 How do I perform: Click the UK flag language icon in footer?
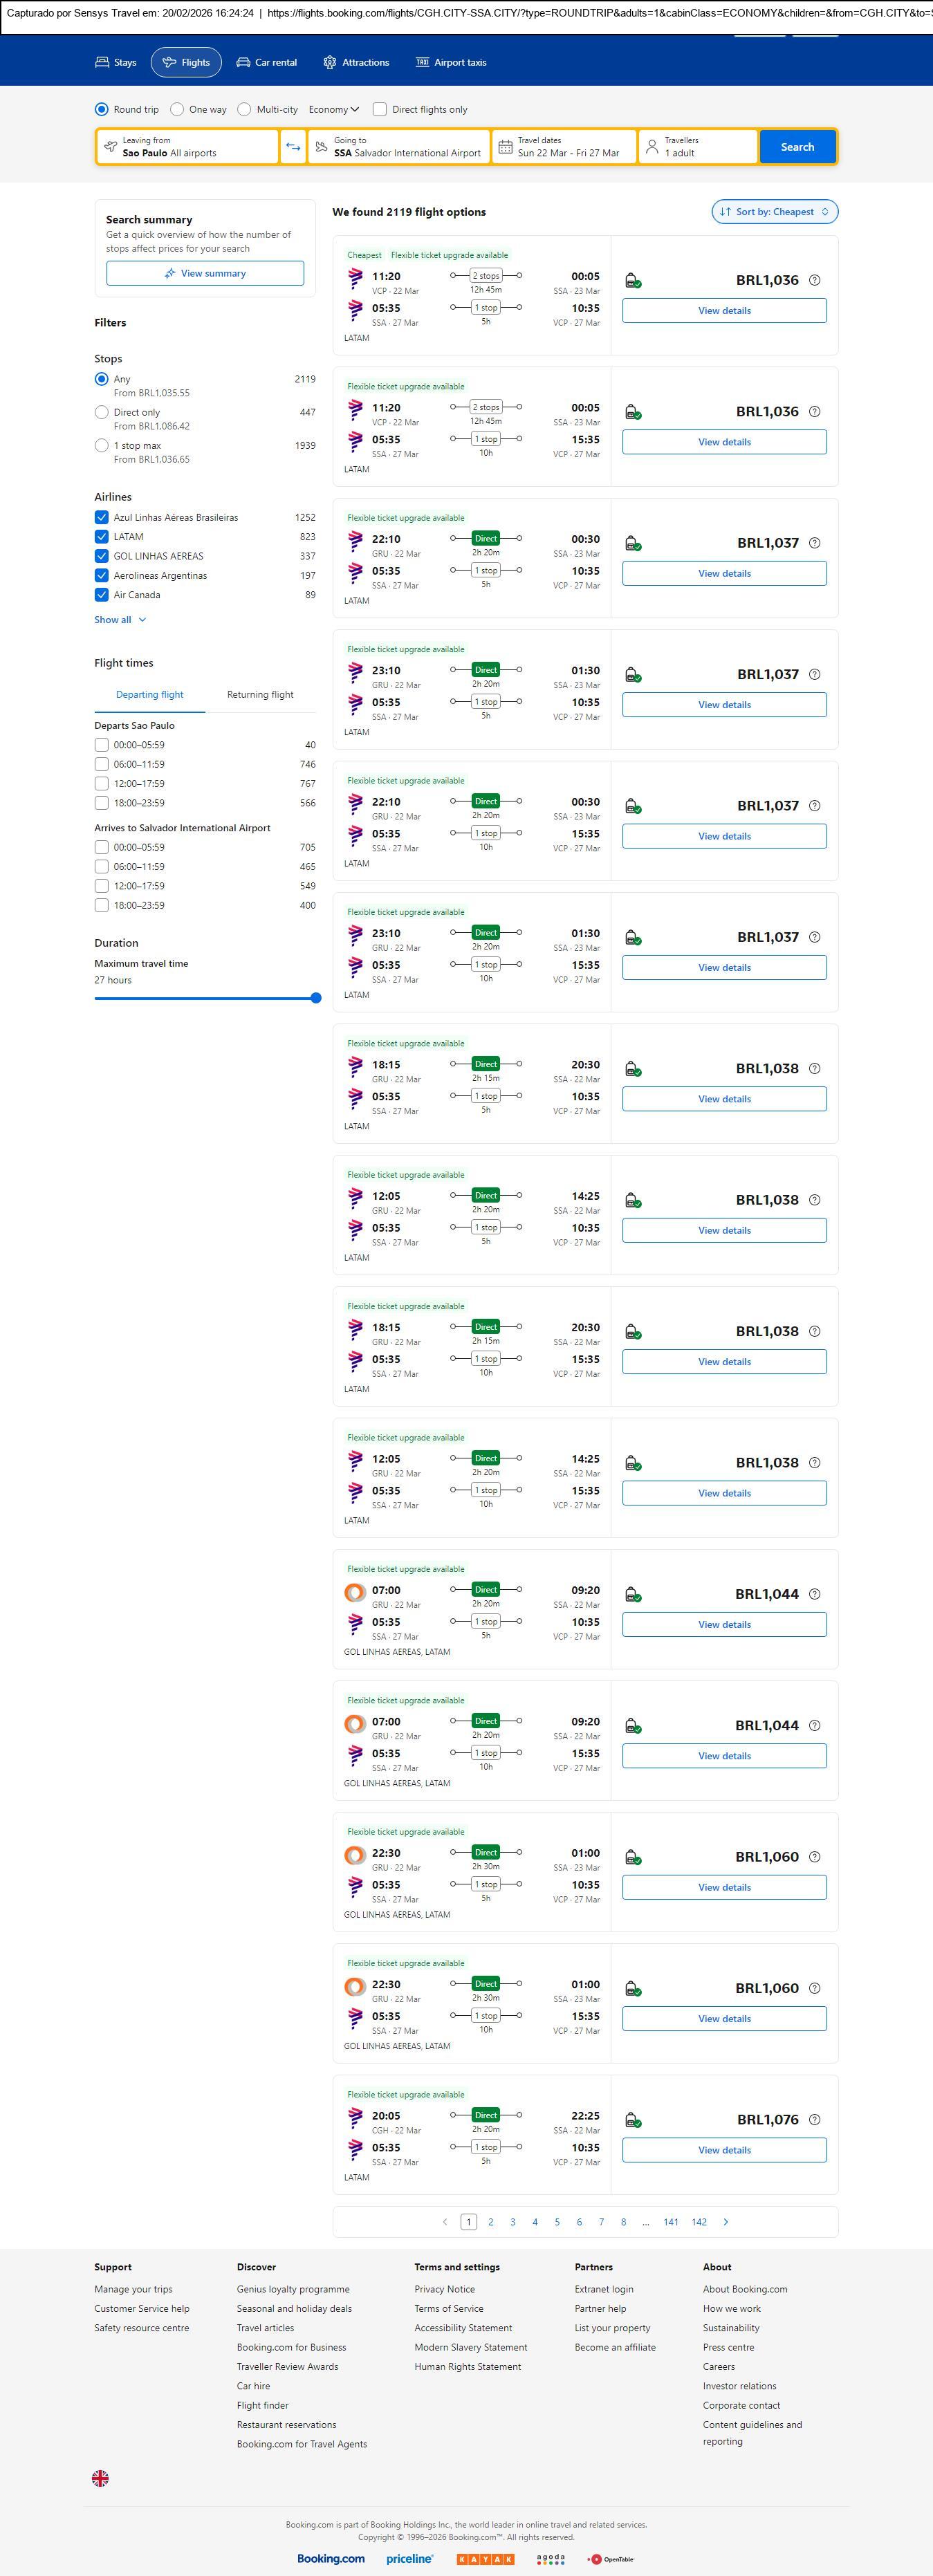coord(100,2477)
